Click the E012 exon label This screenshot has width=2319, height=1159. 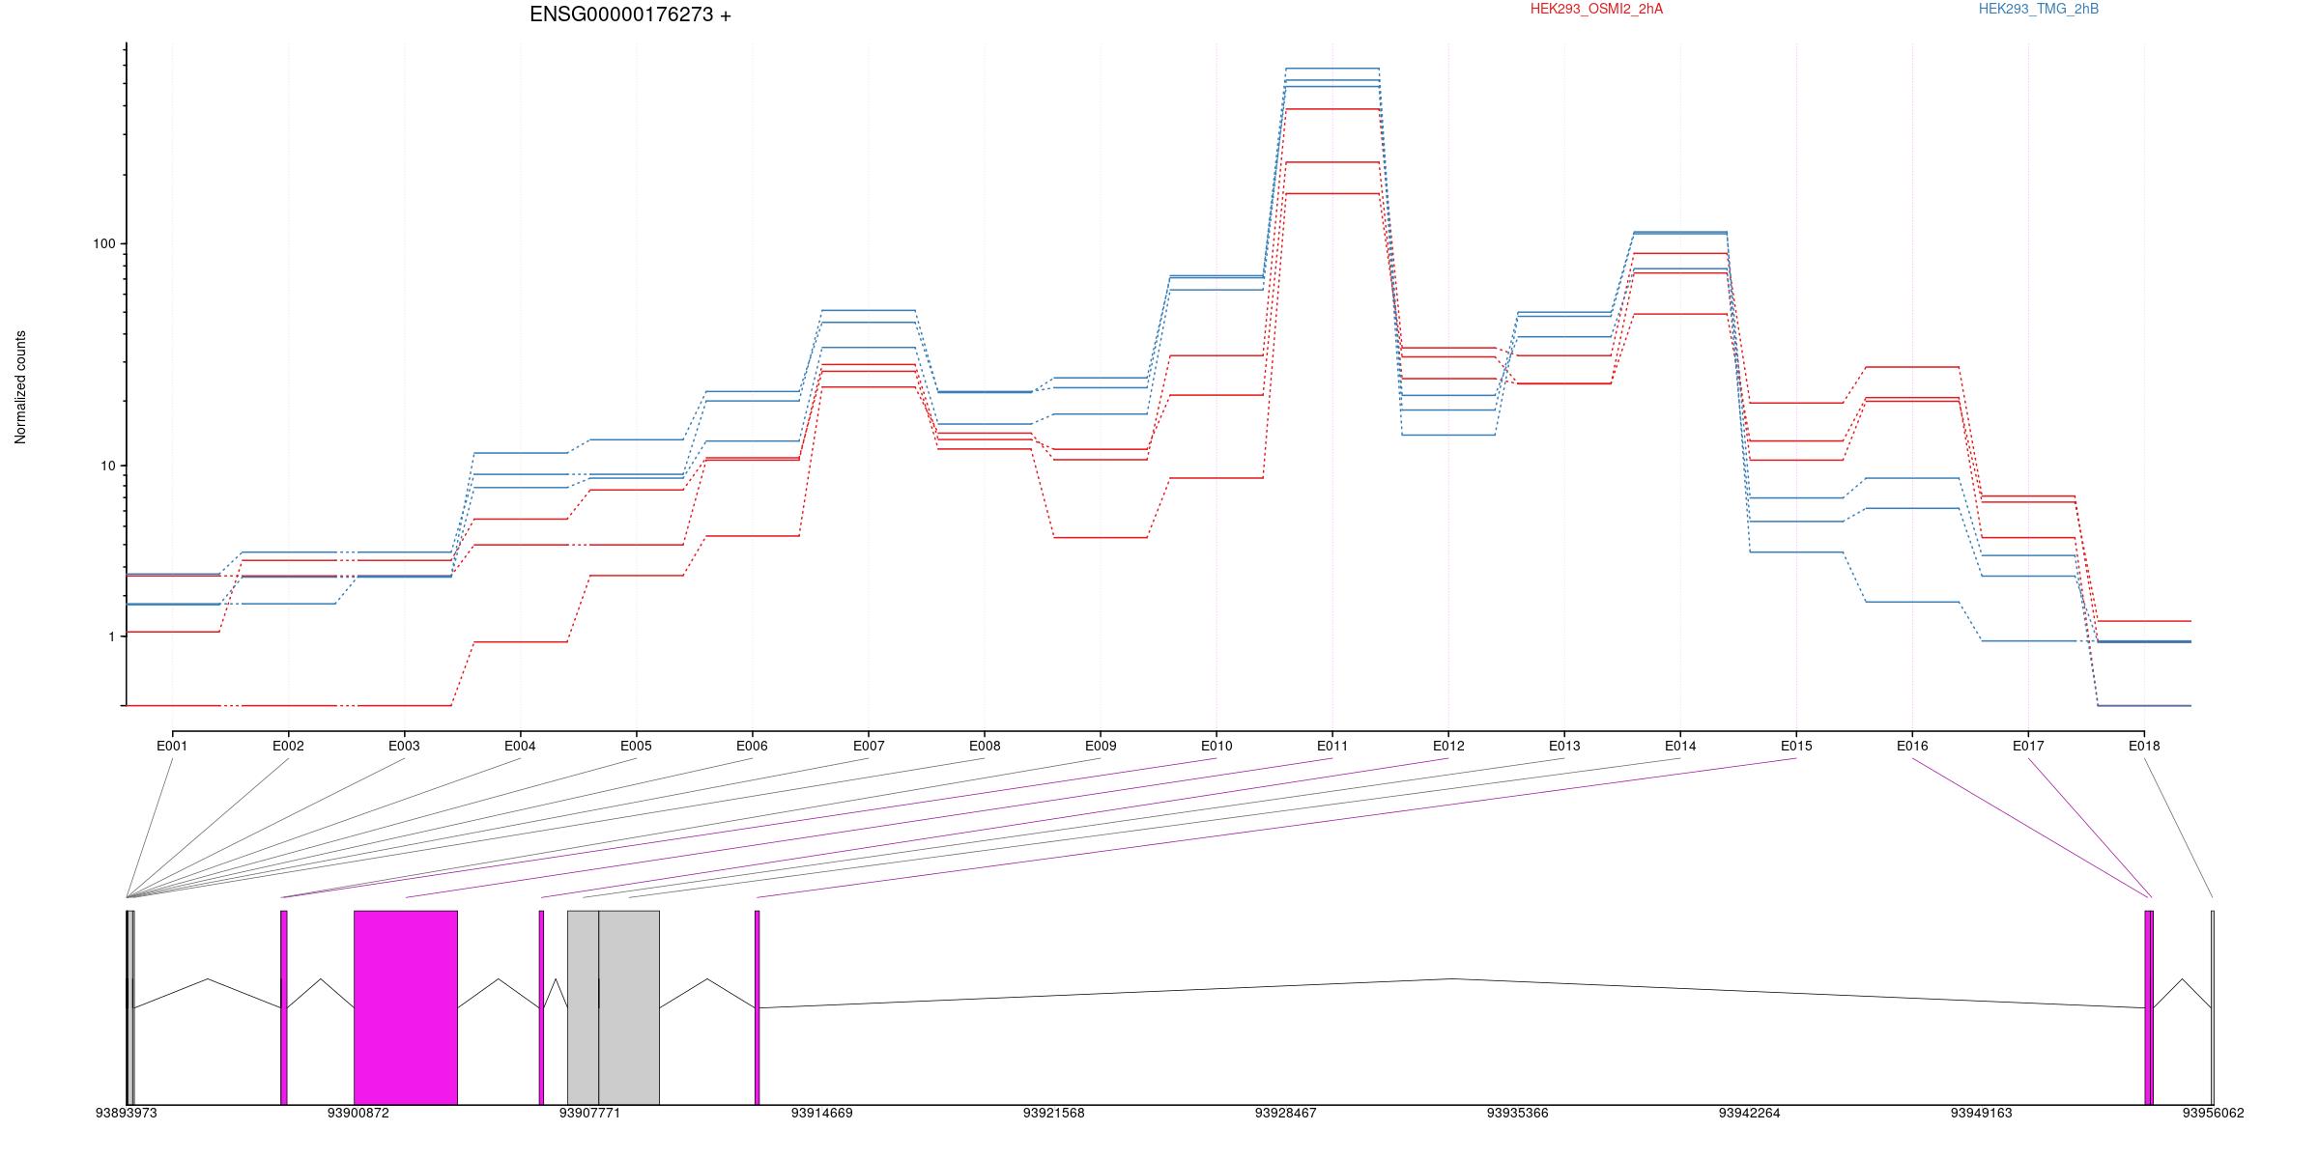coord(1448,746)
